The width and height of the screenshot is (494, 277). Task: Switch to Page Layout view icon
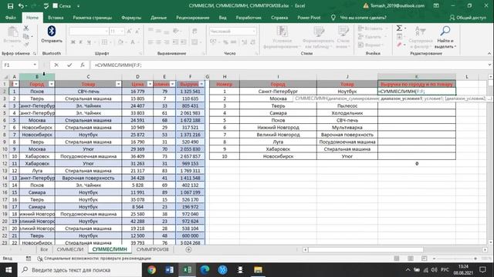coord(410,259)
